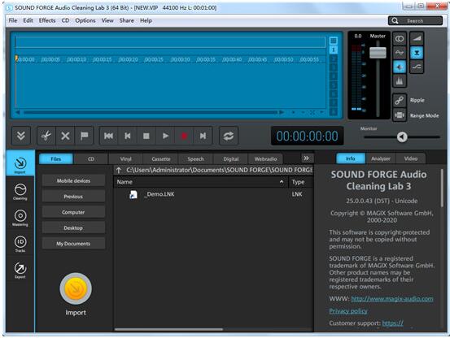Click the delete X icon
This screenshot has height=338, width=450.
(65, 136)
